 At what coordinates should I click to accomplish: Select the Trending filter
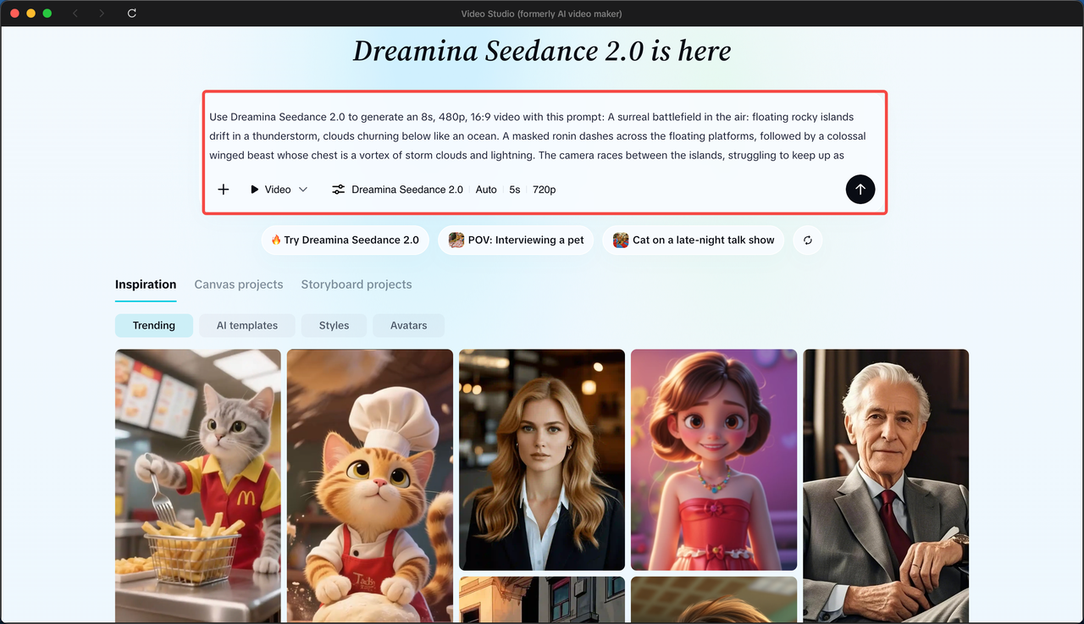154,325
